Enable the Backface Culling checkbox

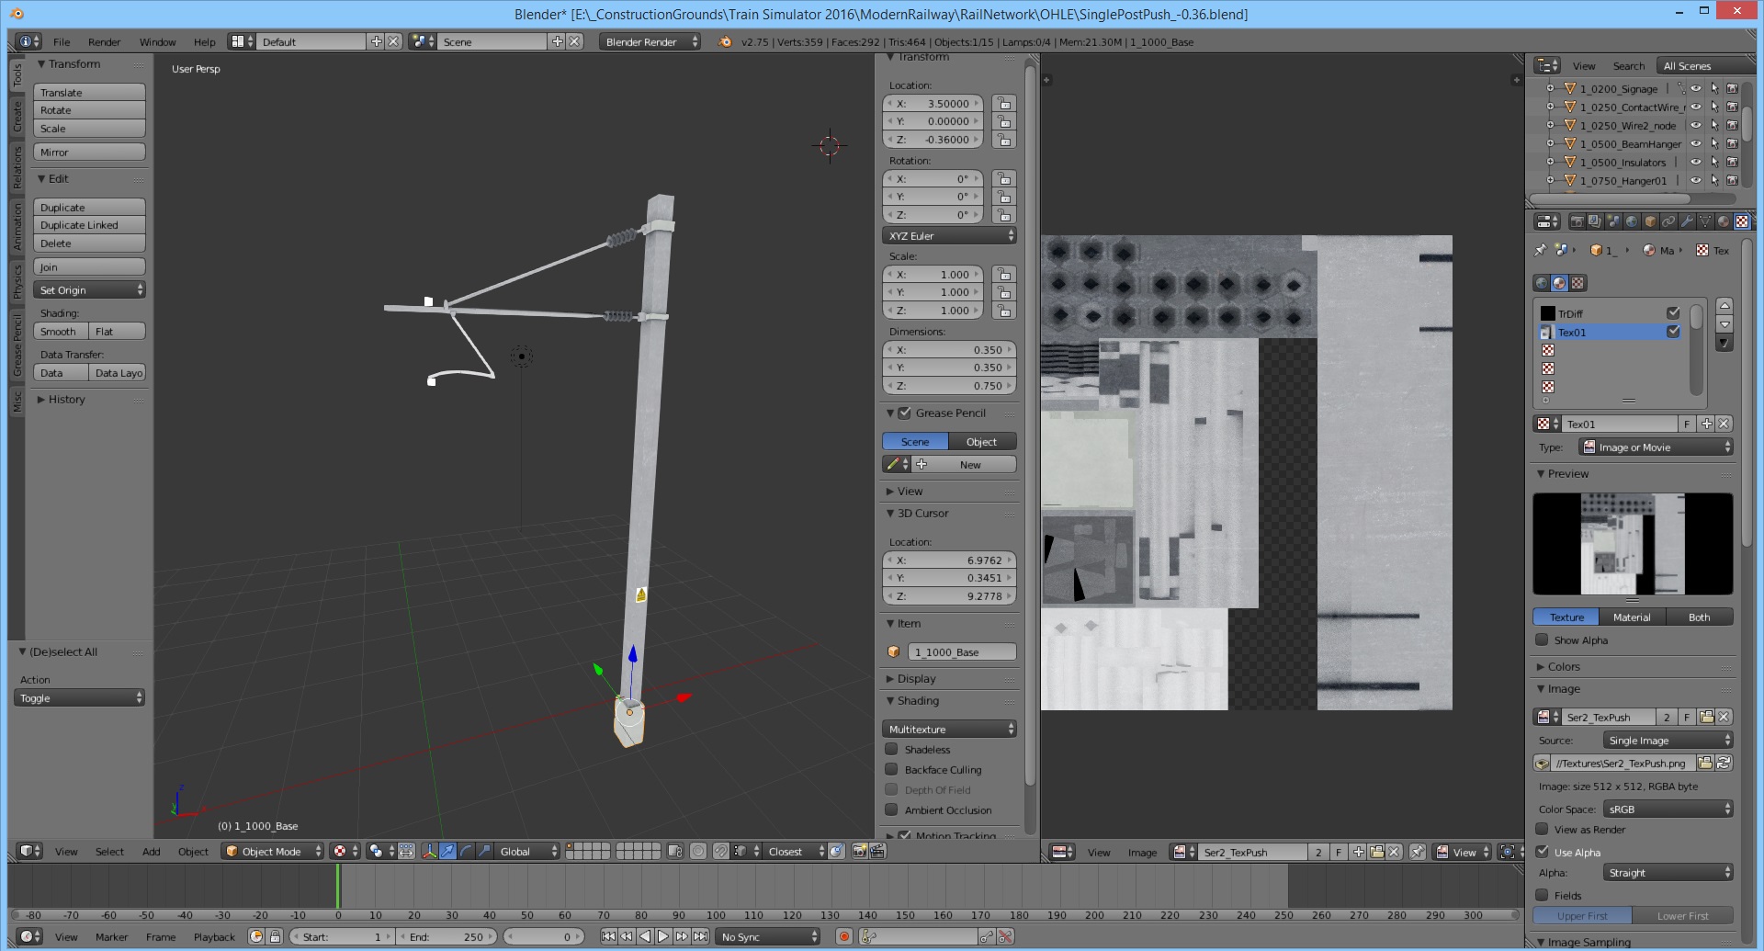pos(891,770)
